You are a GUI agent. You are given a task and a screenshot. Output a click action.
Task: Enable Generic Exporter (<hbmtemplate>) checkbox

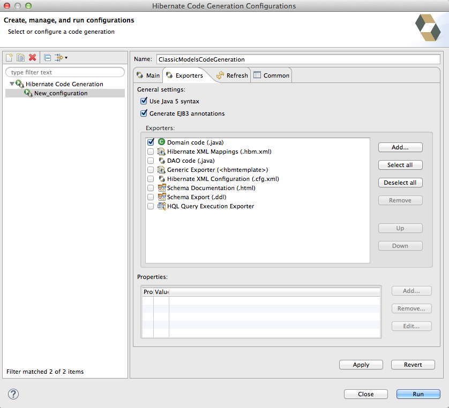coord(151,170)
